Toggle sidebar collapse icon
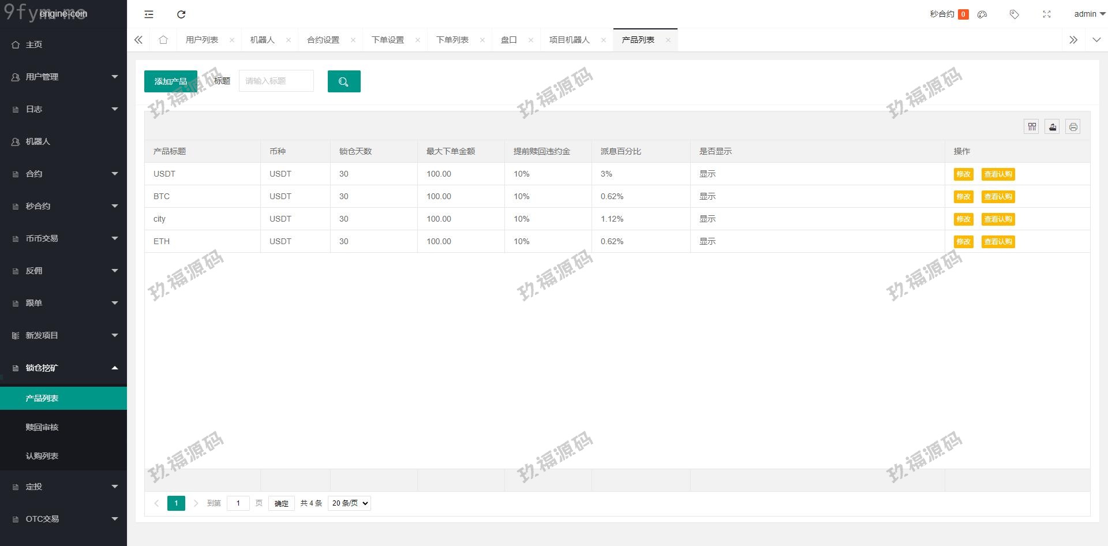Screen dimensions: 1108x546 click(x=149, y=14)
